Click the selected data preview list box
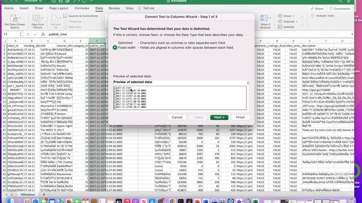The image size is (362, 203). coord(180,98)
